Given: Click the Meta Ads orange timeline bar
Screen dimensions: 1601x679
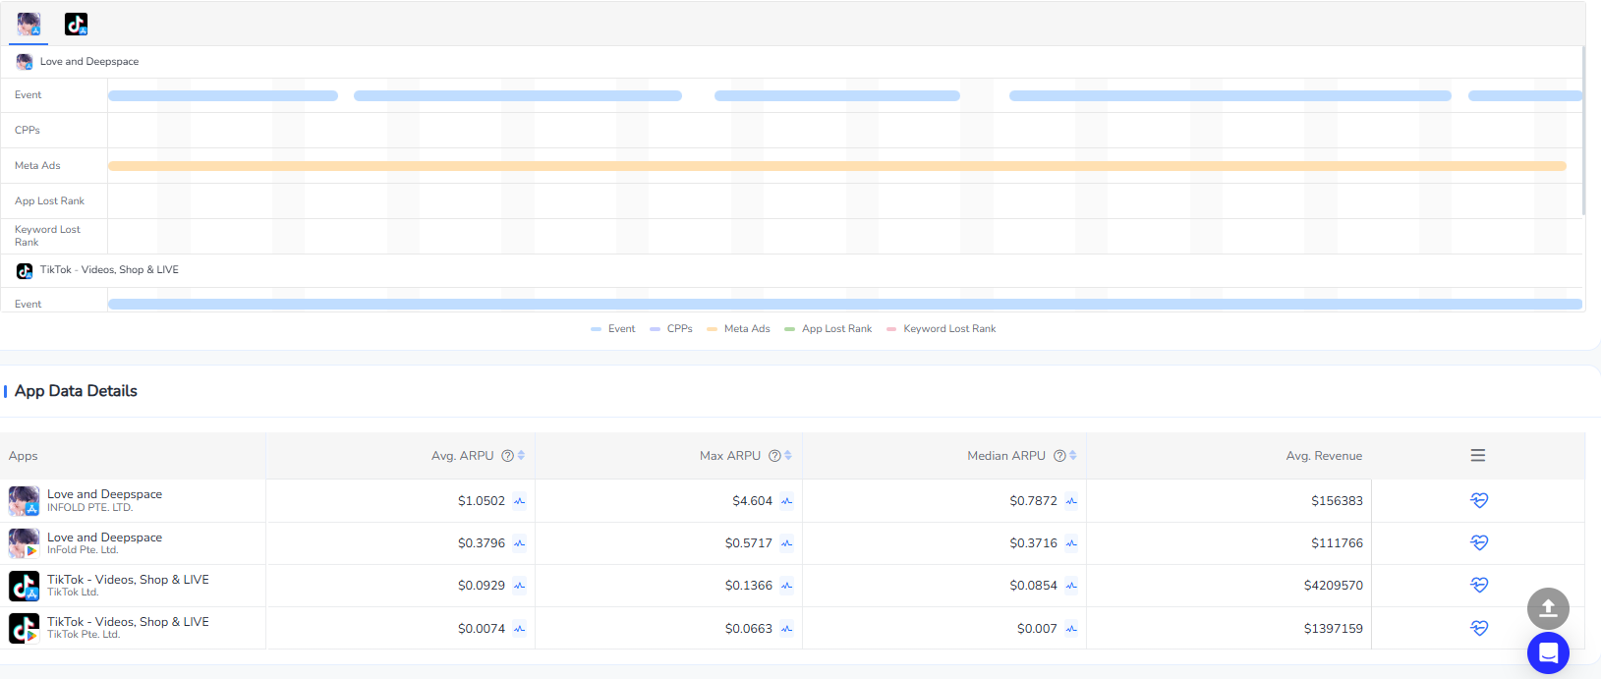Looking at the screenshot, I should click(837, 166).
